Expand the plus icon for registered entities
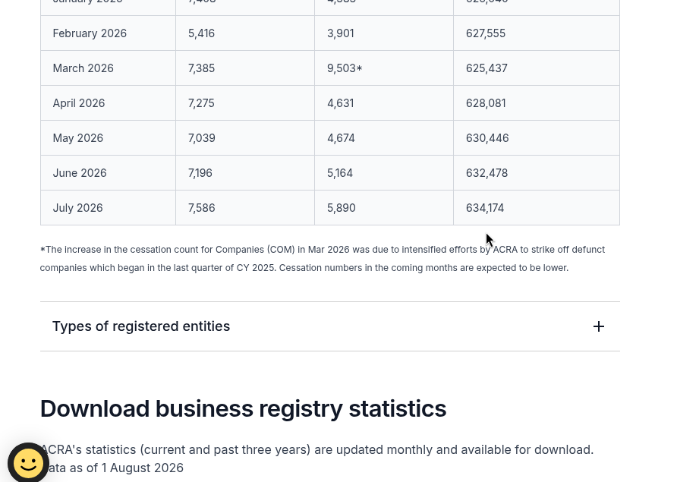The image size is (699, 482). (x=599, y=326)
